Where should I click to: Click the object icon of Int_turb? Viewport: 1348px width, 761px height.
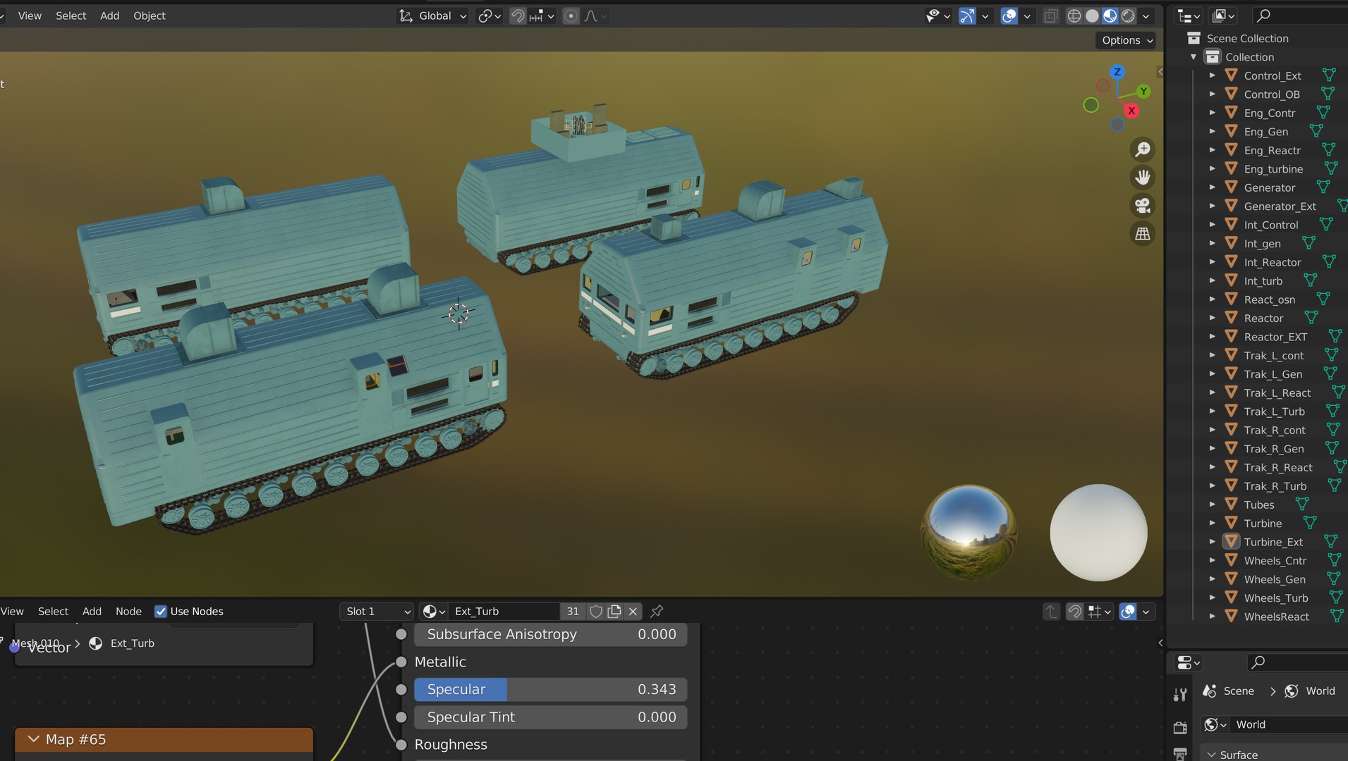point(1231,280)
